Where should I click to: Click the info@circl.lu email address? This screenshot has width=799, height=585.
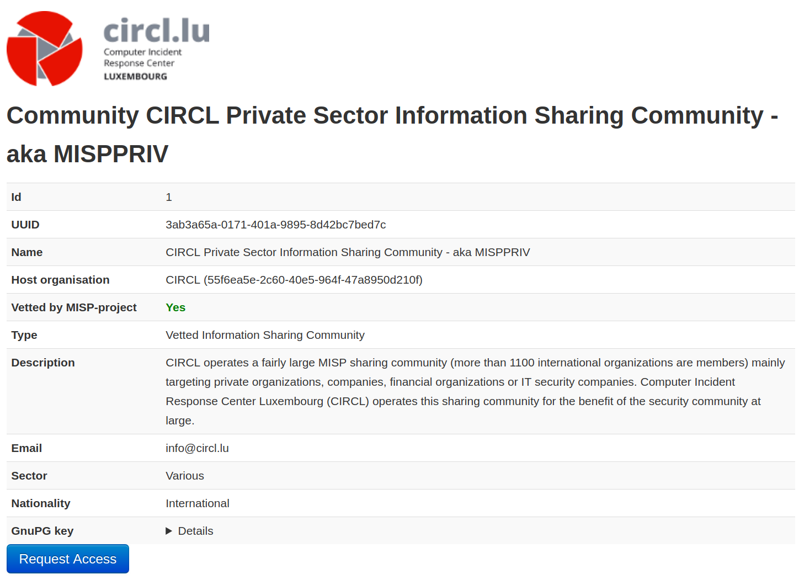coord(197,448)
